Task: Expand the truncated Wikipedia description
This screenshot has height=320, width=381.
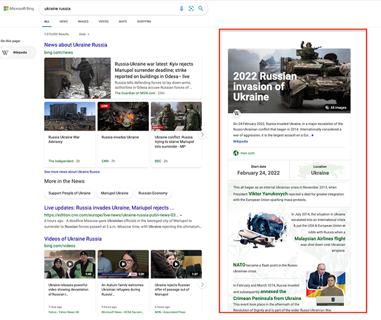Action: click(x=312, y=135)
